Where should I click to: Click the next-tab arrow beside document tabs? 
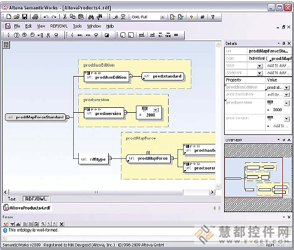[220, 208]
